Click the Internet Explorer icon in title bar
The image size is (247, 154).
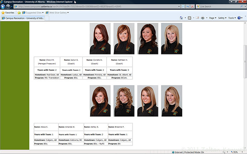(x=2, y=2)
